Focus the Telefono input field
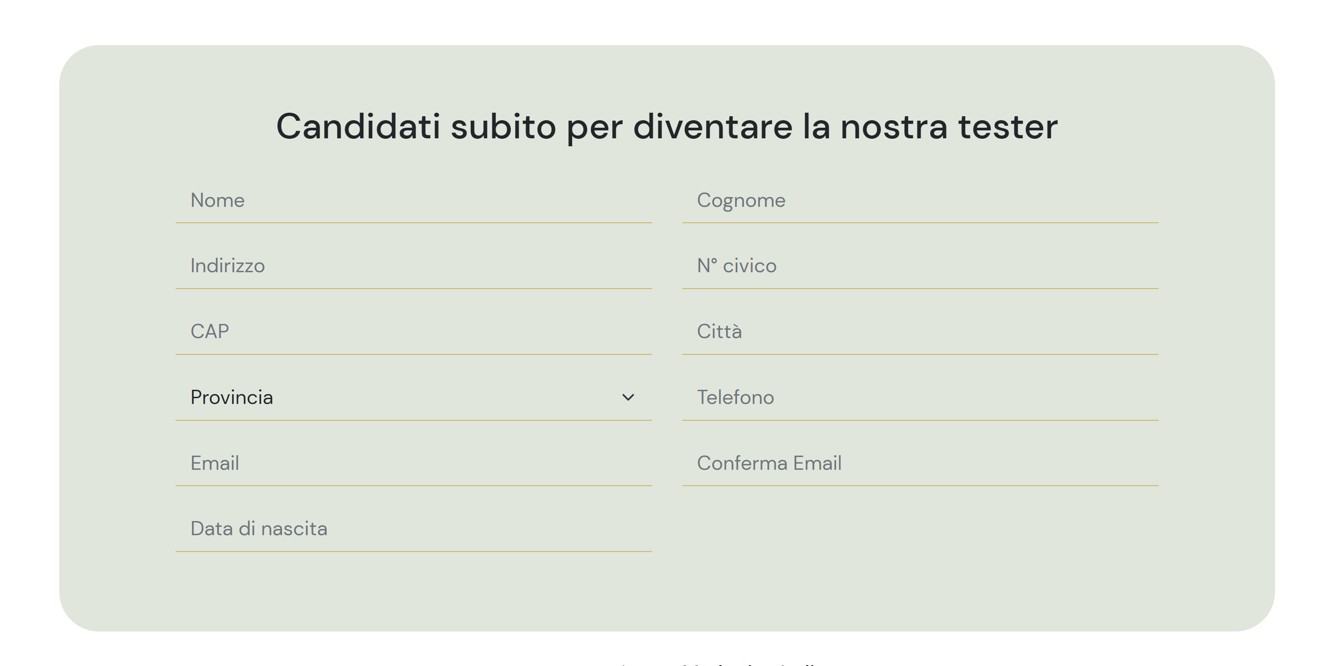This screenshot has height=666, width=1344. coord(920,397)
